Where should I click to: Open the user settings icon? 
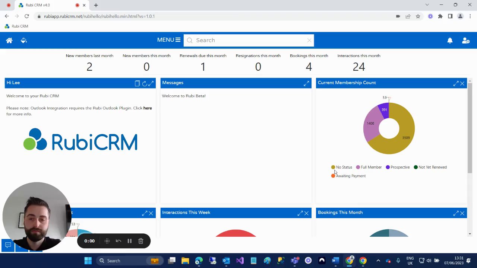click(x=465, y=41)
